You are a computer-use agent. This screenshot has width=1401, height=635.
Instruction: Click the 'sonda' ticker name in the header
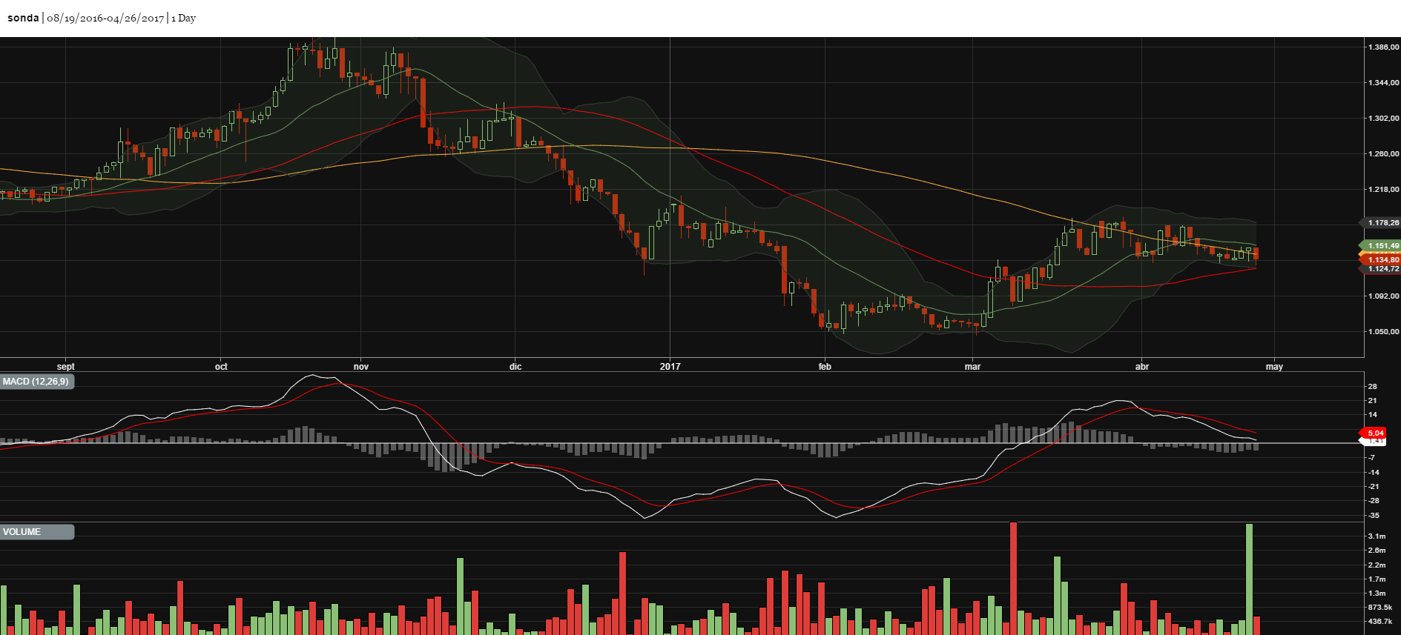point(23,18)
